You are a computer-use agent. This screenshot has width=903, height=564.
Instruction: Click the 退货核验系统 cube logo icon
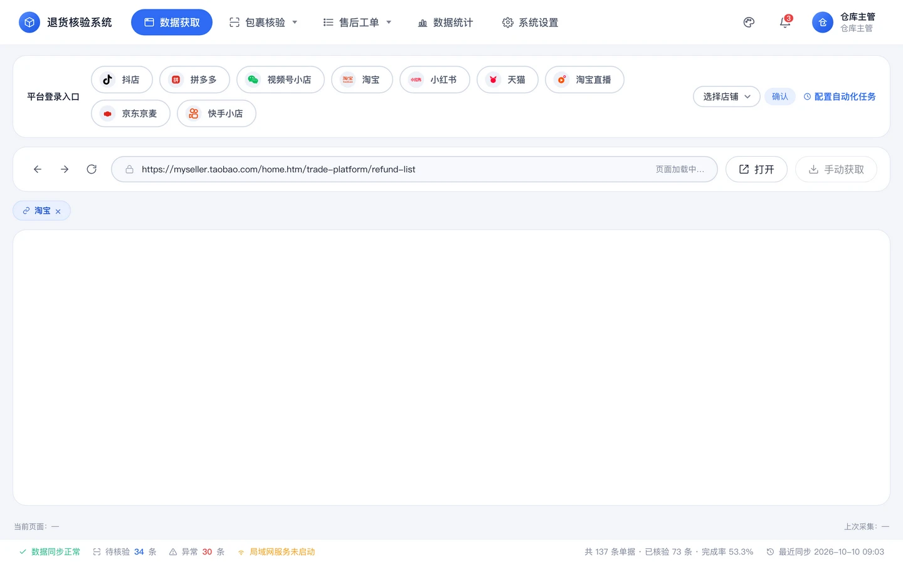29,23
